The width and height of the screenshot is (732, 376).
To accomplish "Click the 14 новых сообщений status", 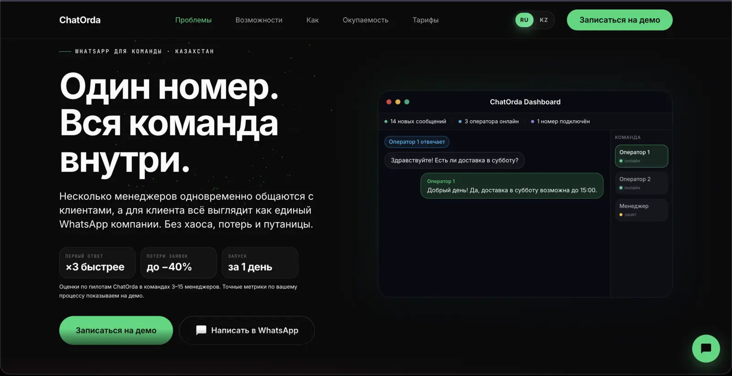I will click(415, 122).
